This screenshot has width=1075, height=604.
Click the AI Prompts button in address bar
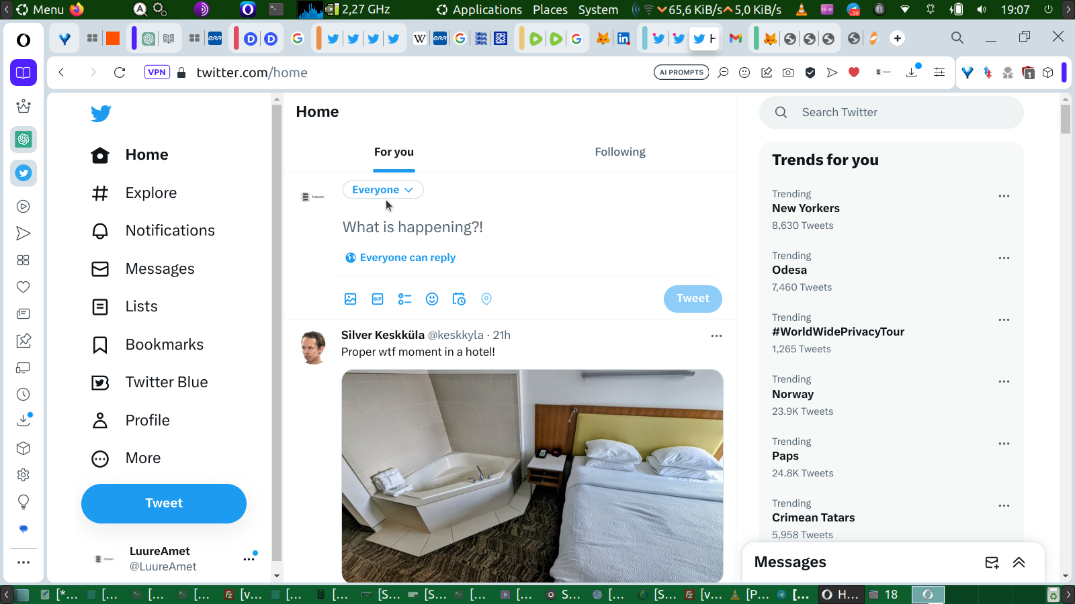point(681,72)
